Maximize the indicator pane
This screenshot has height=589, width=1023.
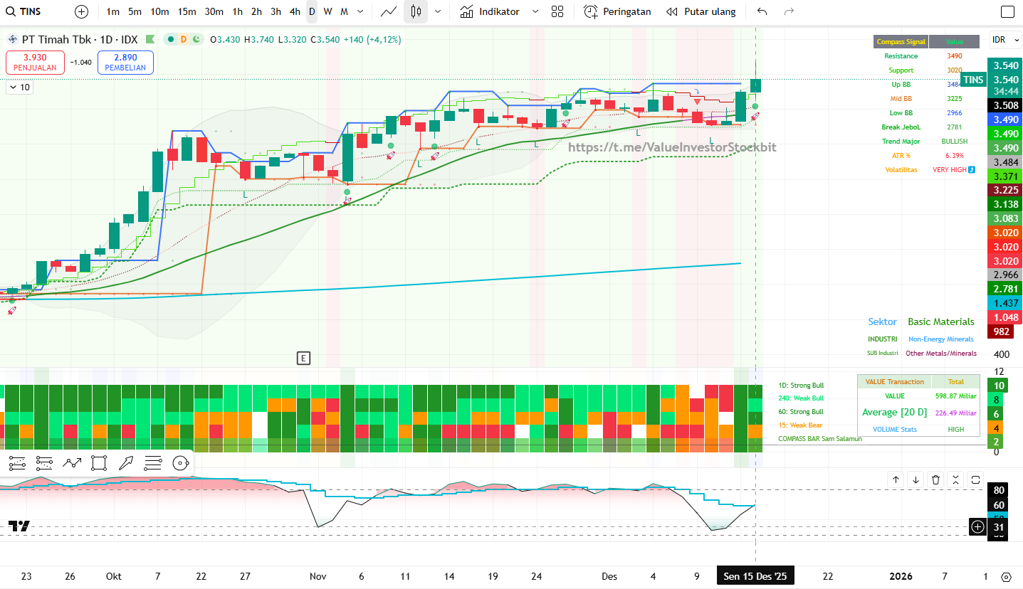[x=975, y=479]
